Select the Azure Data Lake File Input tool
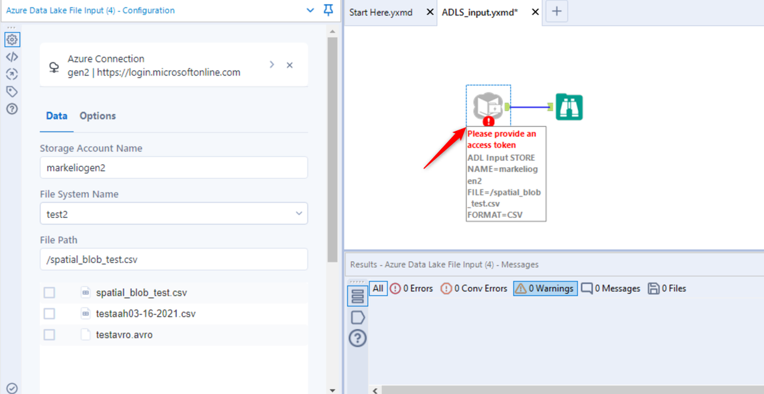 point(488,106)
